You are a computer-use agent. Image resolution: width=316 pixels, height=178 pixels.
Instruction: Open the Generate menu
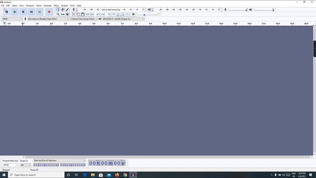[48, 5]
